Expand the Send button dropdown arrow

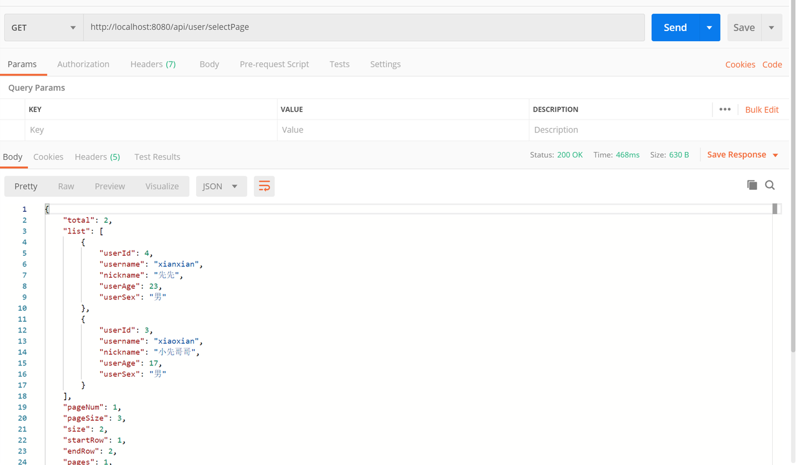click(709, 27)
